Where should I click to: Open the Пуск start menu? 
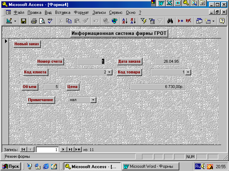tap(10, 166)
